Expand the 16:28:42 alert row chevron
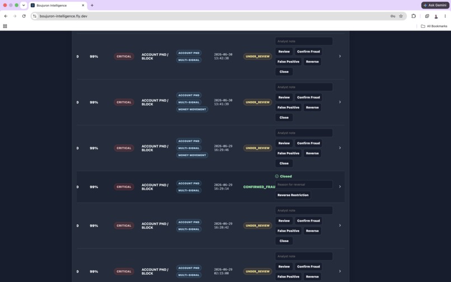Screen dimensions: 451x282 tap(340, 225)
